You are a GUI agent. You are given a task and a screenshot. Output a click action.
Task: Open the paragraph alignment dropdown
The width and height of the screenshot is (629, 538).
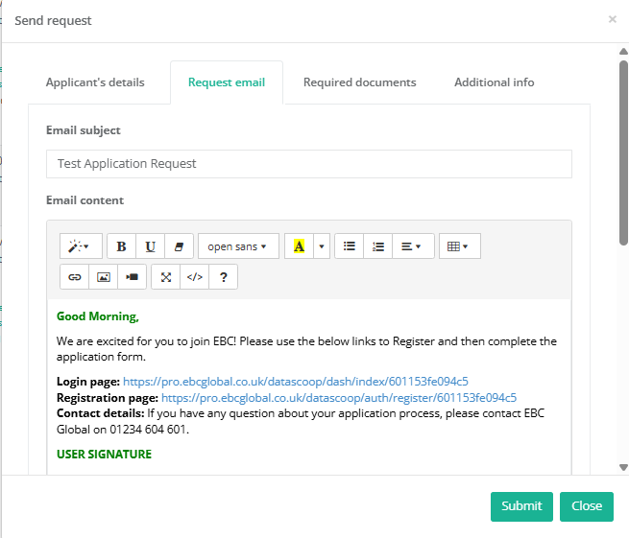[x=411, y=246]
